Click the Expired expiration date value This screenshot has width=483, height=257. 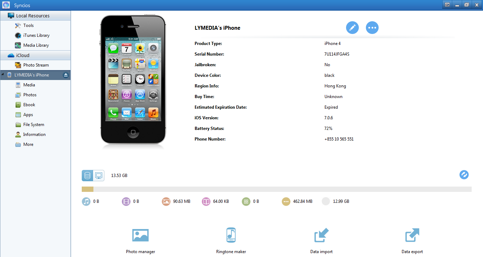tap(331, 107)
